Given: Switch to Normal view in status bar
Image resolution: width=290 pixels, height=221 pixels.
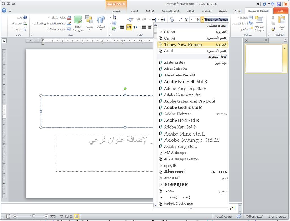Looking at the screenshot, I should (x=76, y=216).
